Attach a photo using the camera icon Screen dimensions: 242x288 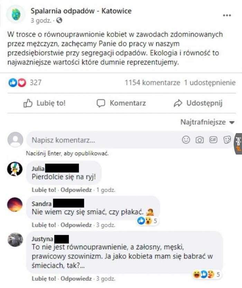tap(199, 140)
